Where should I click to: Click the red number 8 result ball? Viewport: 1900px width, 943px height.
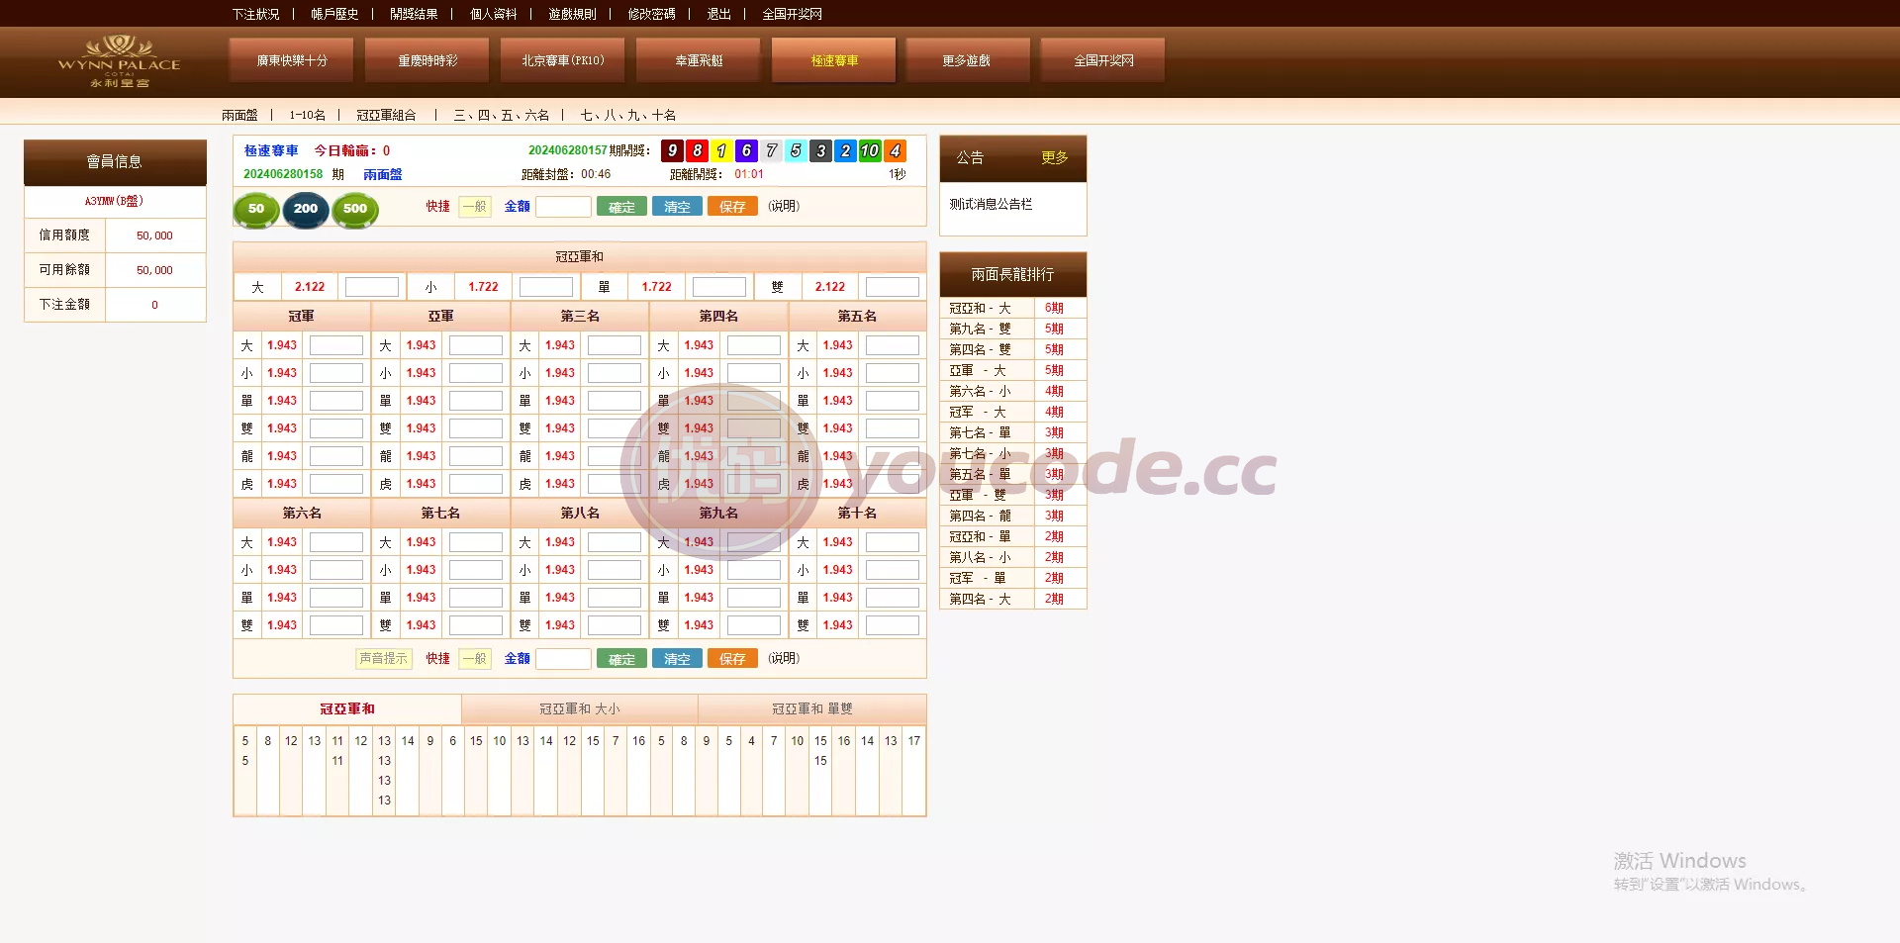click(x=697, y=150)
